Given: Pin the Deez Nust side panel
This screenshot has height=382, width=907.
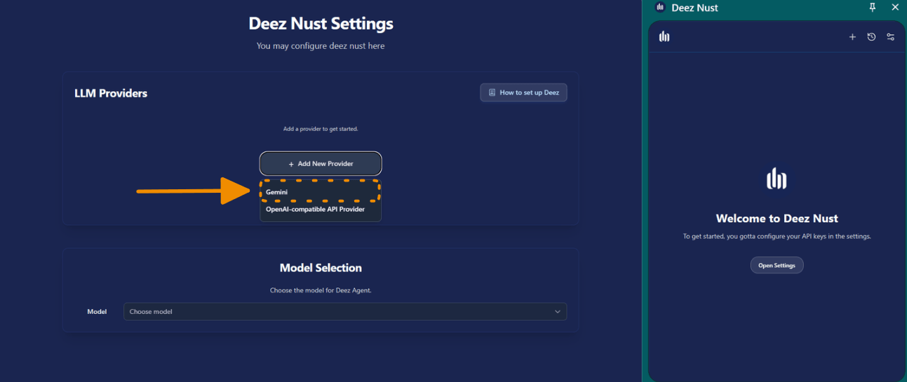Looking at the screenshot, I should 873,8.
